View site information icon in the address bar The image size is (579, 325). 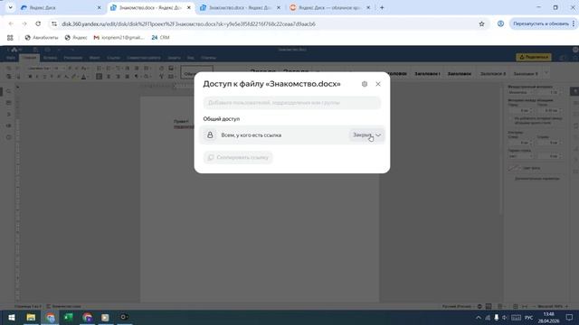(54, 23)
